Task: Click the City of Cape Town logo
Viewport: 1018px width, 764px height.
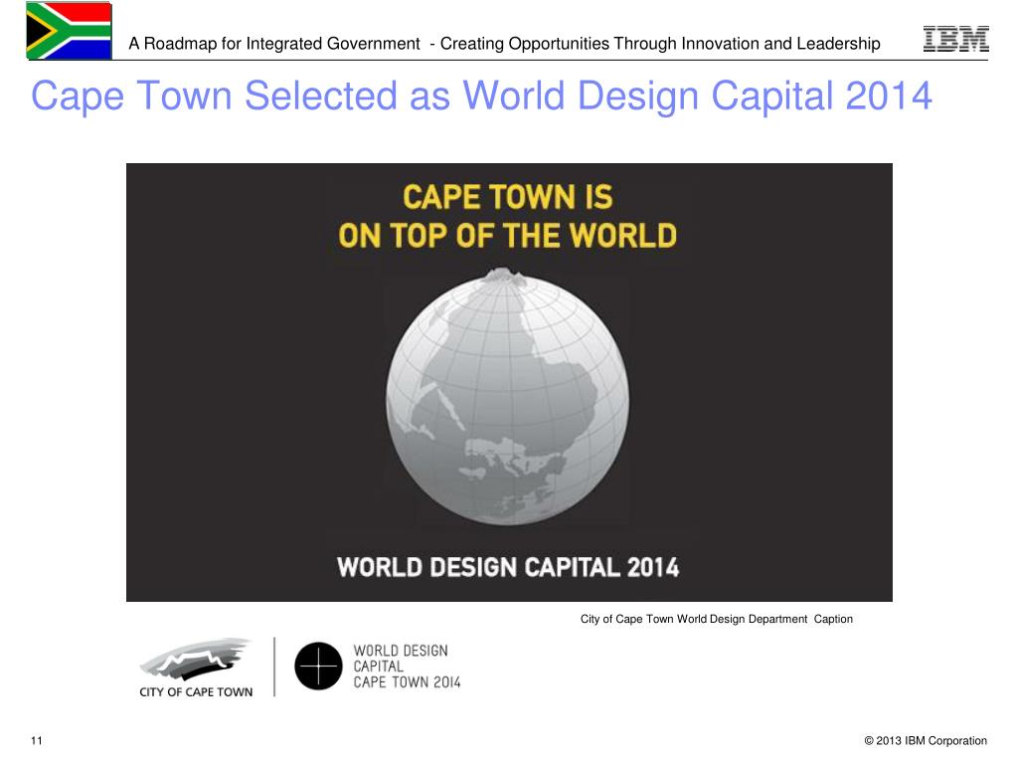Action: pyautogui.click(x=196, y=668)
